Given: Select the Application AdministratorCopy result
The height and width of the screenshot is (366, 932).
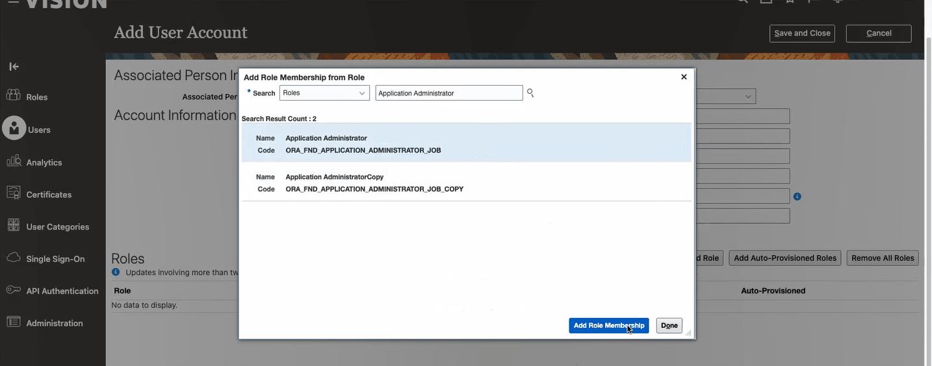Looking at the screenshot, I should click(466, 182).
